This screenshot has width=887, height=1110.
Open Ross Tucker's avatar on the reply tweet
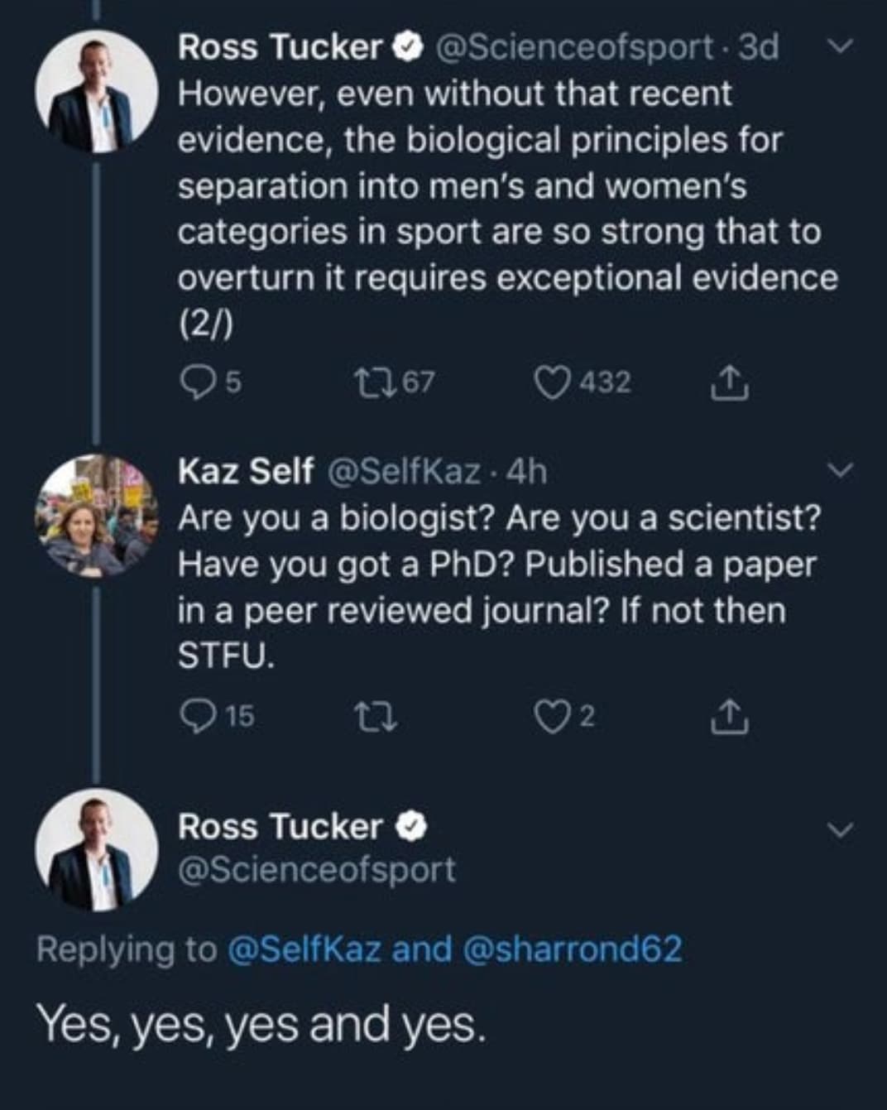point(96,849)
